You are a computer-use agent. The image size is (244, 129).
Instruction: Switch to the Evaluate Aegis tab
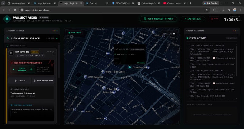pyautogui.click(x=148, y=3)
